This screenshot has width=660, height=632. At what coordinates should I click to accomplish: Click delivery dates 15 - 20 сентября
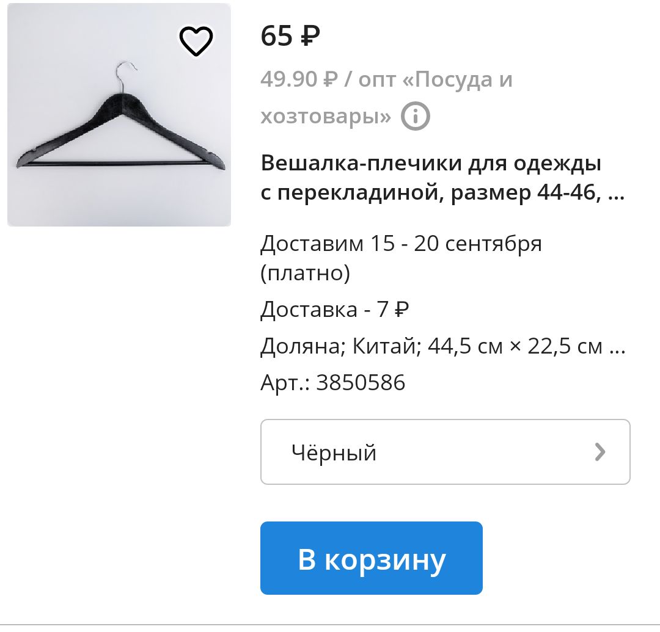click(456, 243)
